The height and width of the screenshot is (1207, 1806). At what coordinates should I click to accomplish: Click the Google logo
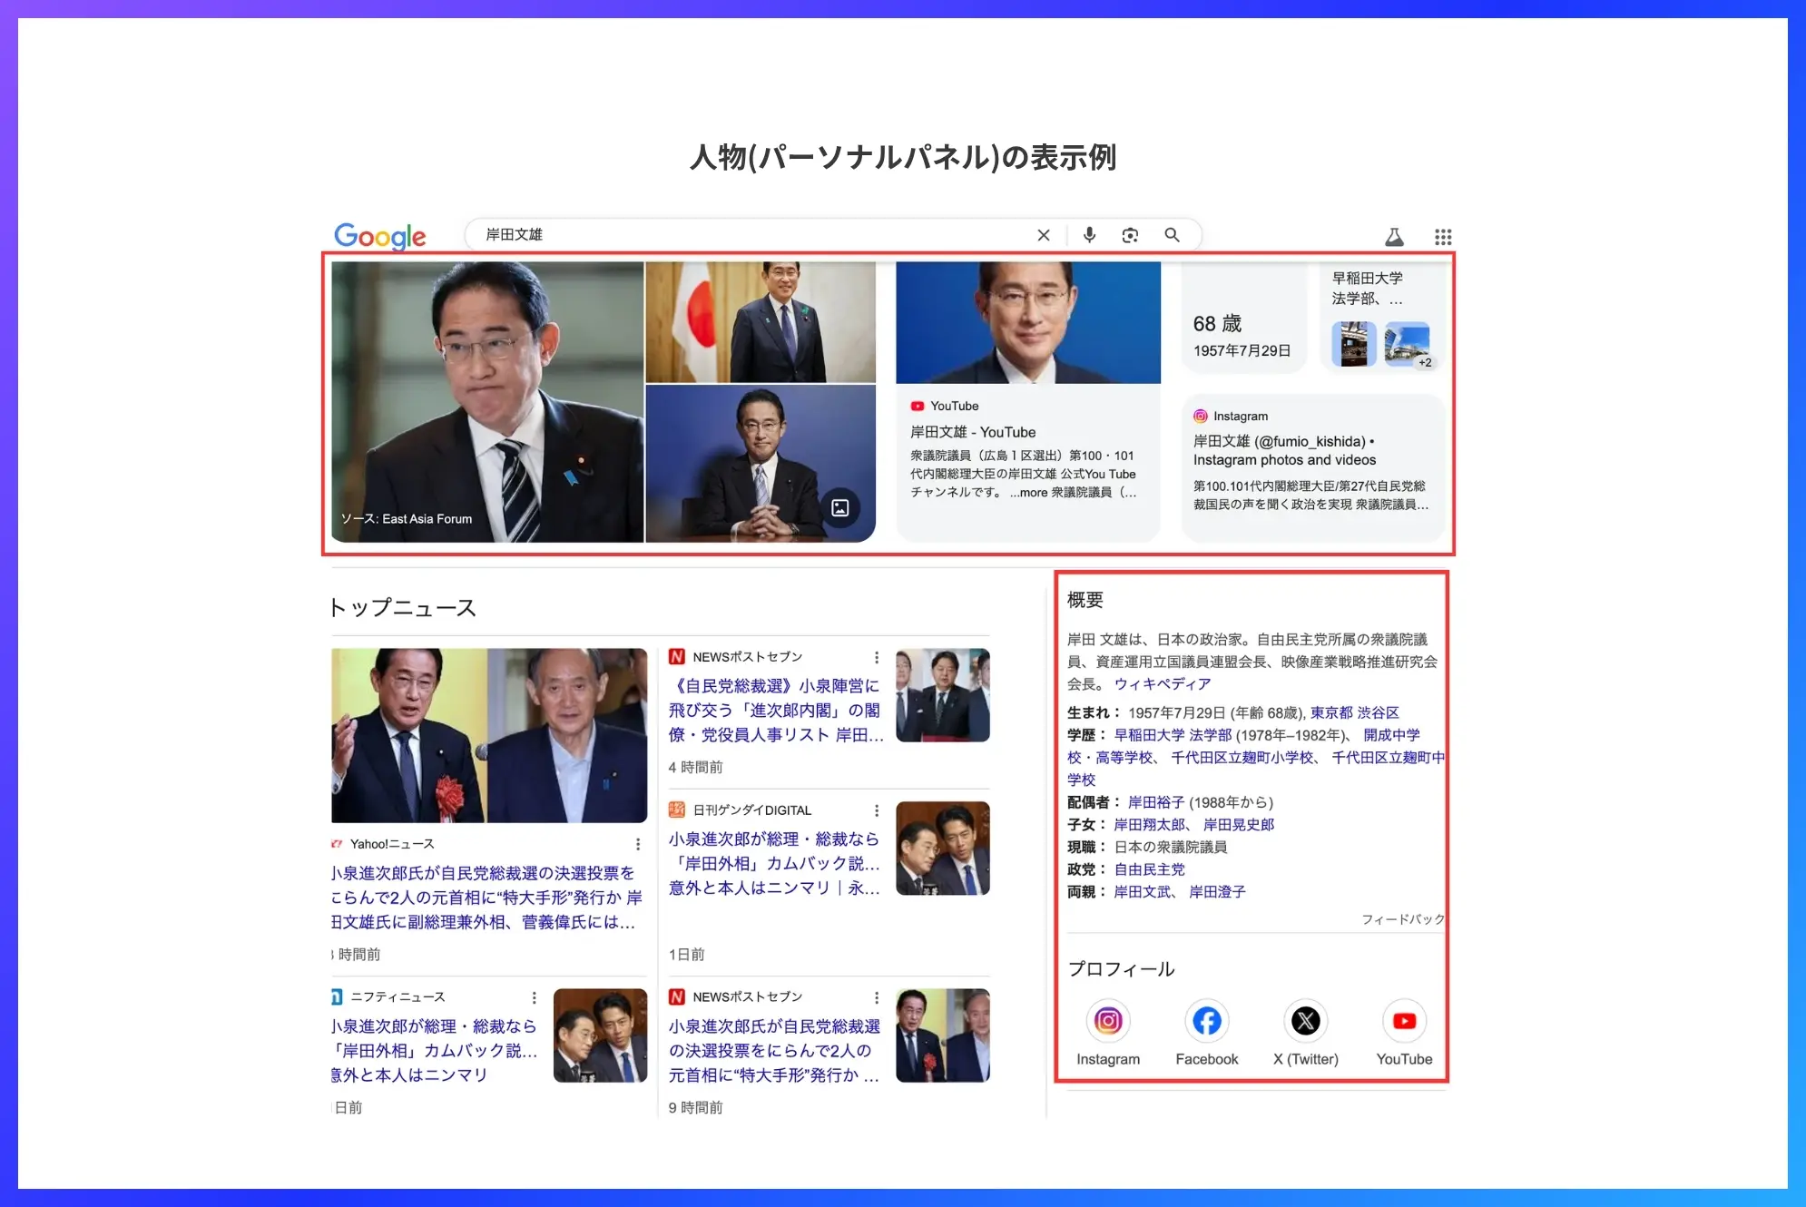click(x=380, y=236)
